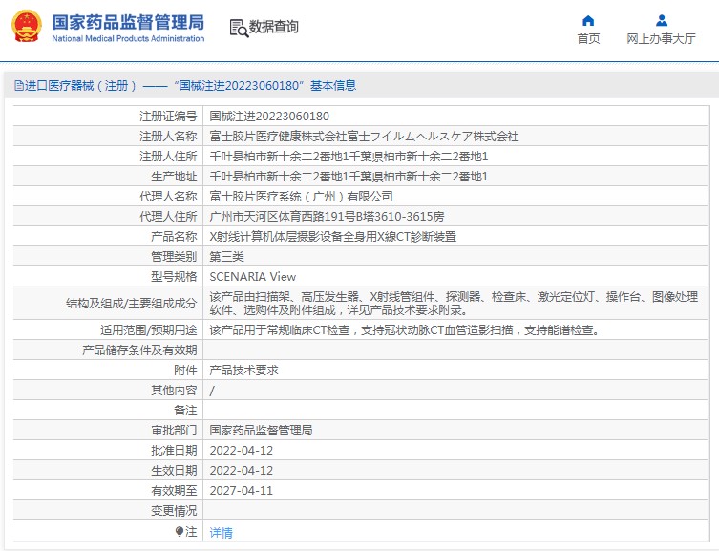Select the SCENARIA View model value
The width and height of the screenshot is (719, 551).
253,277
